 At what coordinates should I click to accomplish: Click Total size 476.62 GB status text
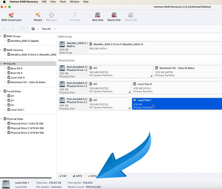49,183
